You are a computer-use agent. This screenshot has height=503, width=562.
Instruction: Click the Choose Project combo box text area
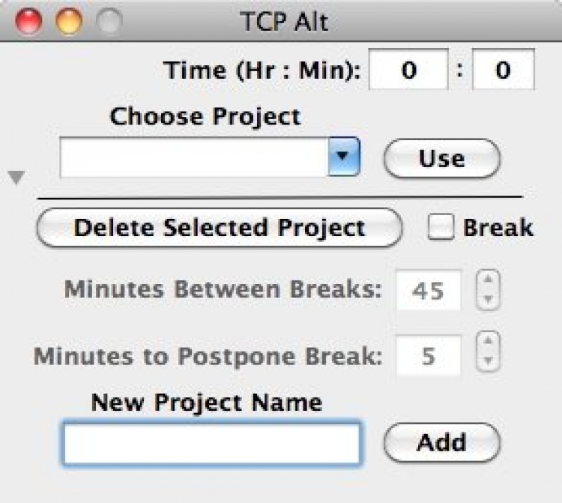(x=194, y=157)
